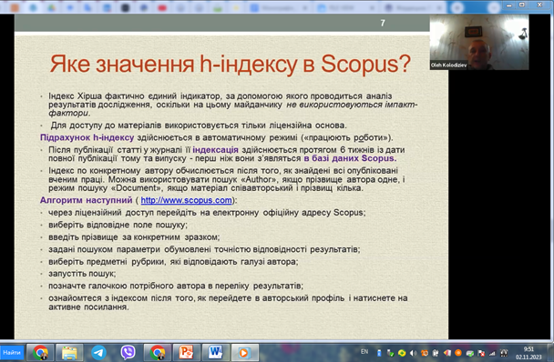This screenshot has width=554, height=362.
Task: Switch to the dark square pinned browser tab
Action: pos(125,8)
